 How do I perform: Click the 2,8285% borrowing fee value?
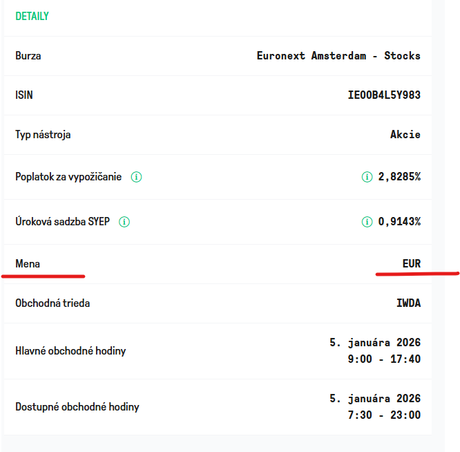(x=399, y=177)
